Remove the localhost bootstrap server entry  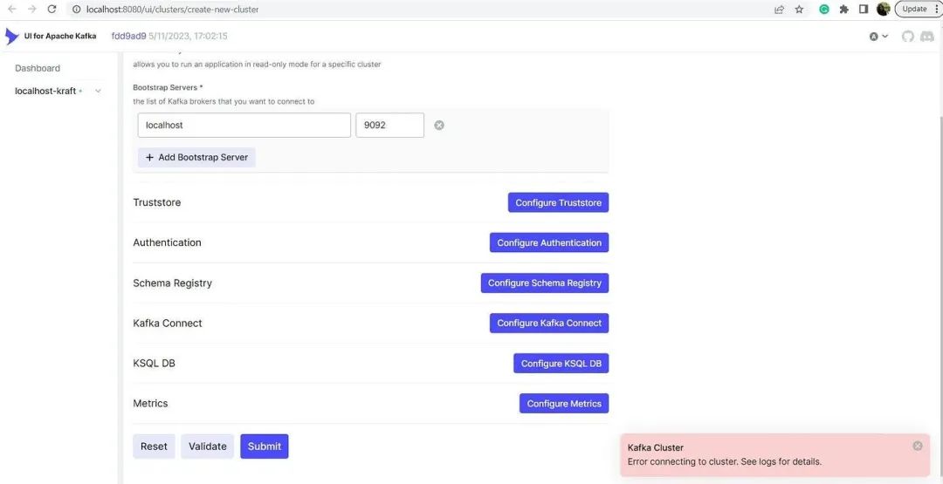pos(439,125)
